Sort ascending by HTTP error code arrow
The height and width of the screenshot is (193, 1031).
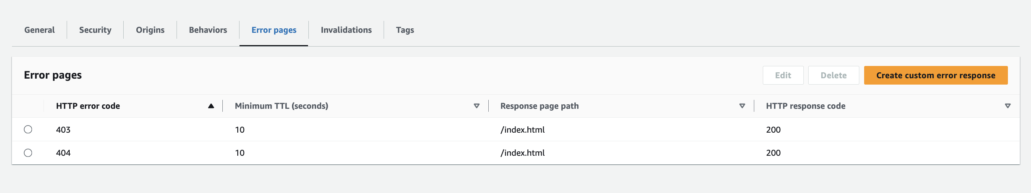tap(211, 106)
